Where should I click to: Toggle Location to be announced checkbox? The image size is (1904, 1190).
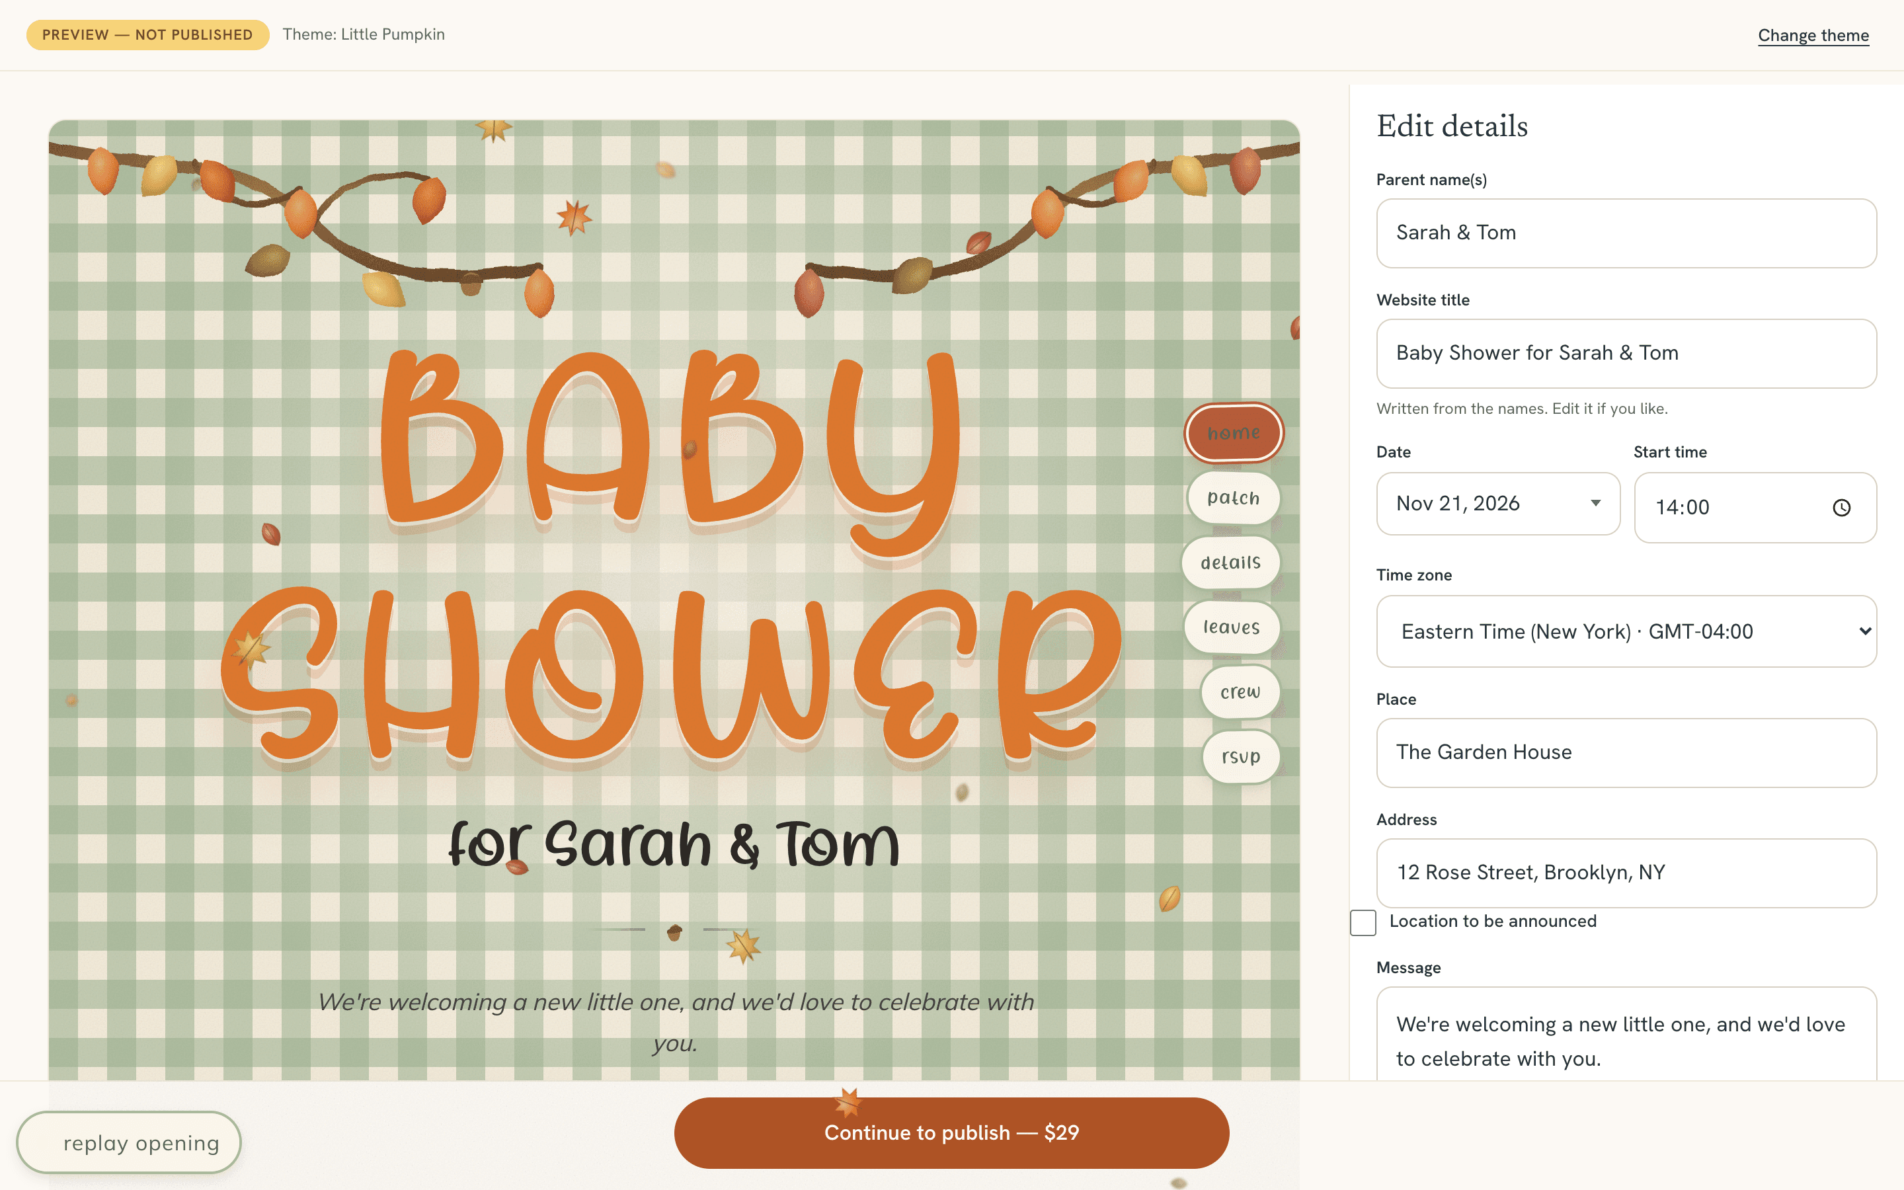tap(1363, 922)
